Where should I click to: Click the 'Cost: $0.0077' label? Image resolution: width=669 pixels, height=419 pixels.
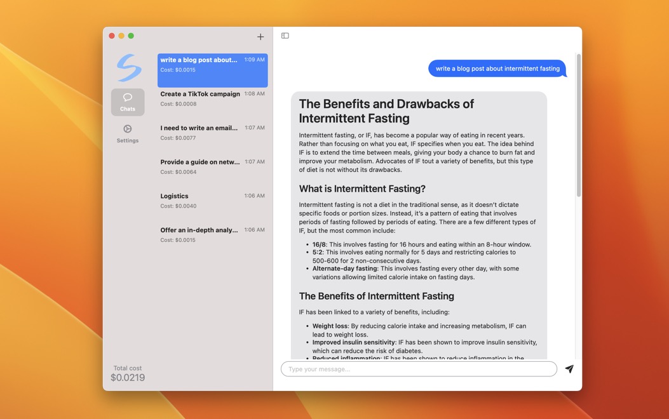point(178,138)
